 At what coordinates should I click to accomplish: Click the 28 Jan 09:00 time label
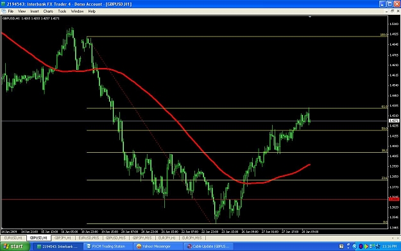310,232
